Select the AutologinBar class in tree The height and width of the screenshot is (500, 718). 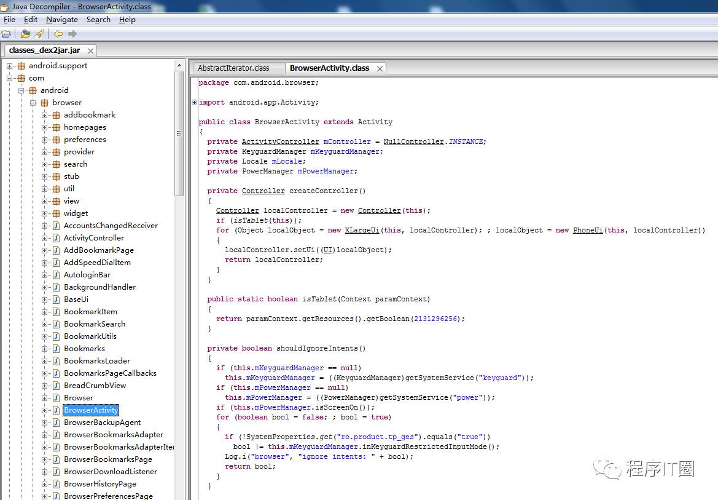87,275
